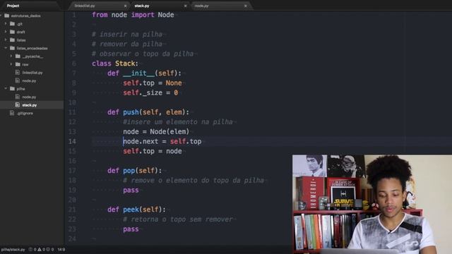This screenshot has width=452, height=254.
Task: Close the node.py tab
Action: pos(246,6)
